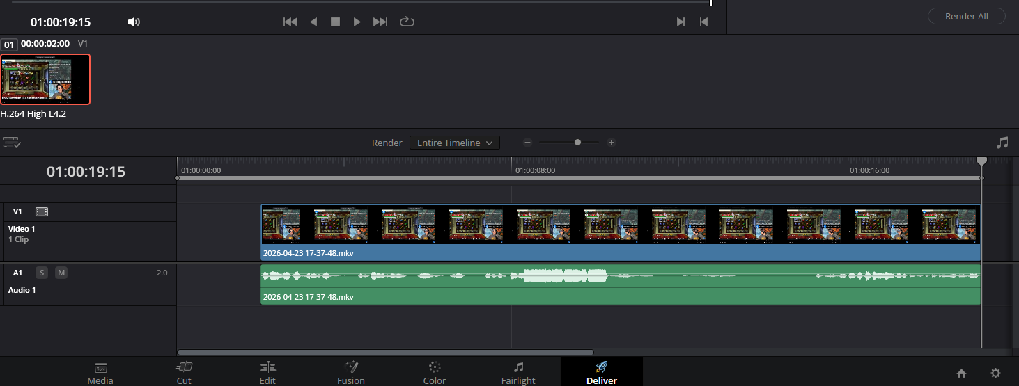Stop playback
The width and height of the screenshot is (1019, 386).
click(x=335, y=22)
